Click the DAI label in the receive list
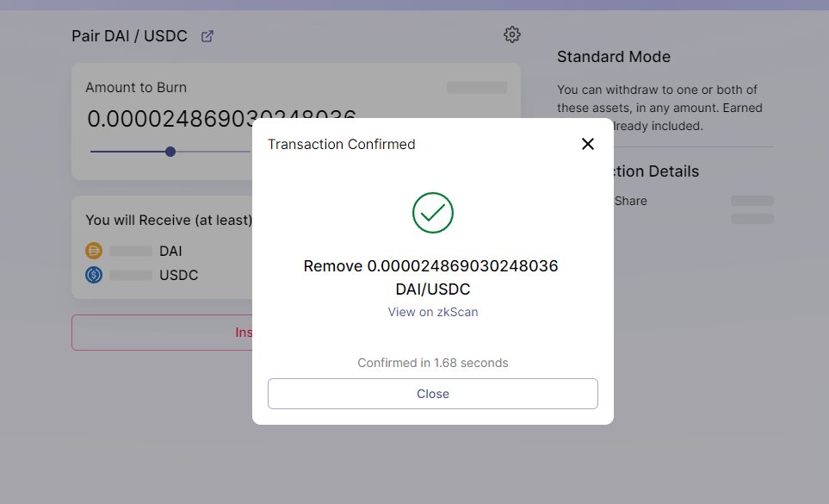Viewport: 829px width, 504px height. point(170,252)
